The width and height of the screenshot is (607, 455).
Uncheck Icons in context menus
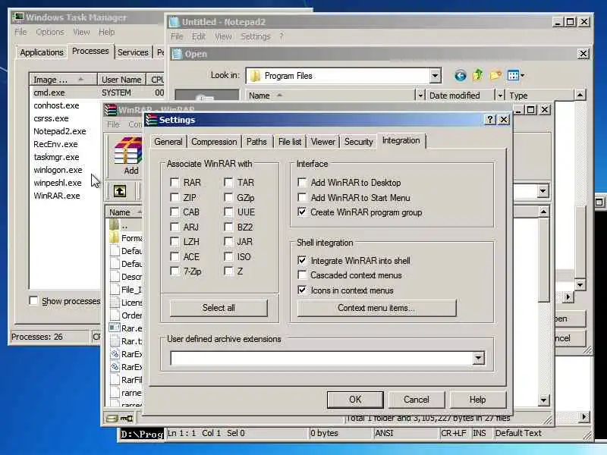[302, 290]
